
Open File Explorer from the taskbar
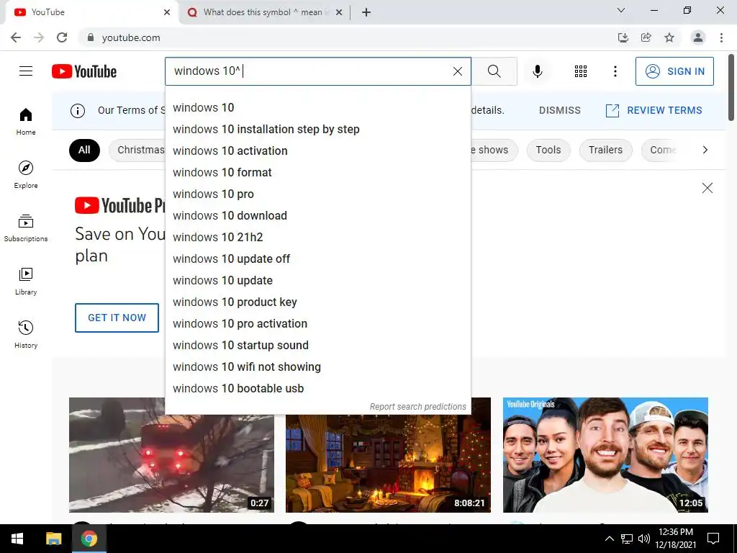tap(53, 539)
